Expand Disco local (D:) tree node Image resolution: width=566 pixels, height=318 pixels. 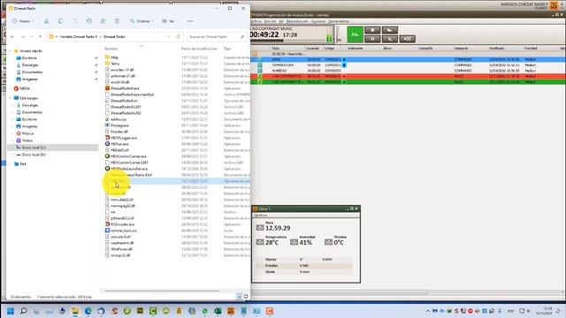click(12, 155)
